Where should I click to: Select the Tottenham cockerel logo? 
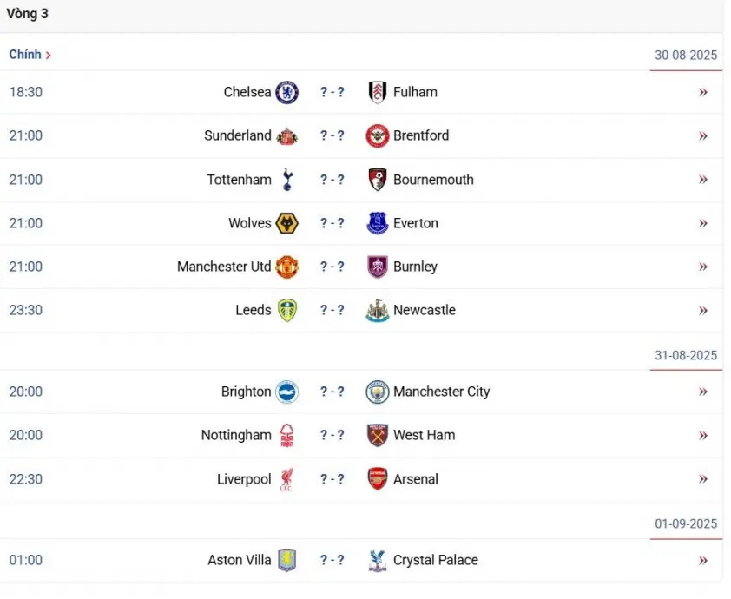(287, 180)
